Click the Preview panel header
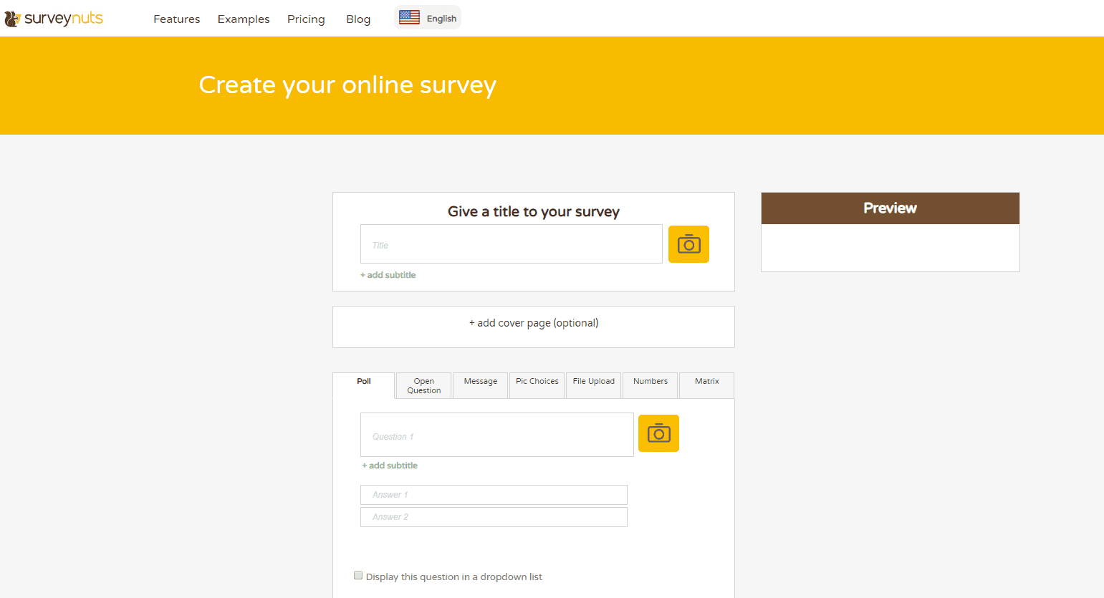The image size is (1104, 598). [x=890, y=208]
